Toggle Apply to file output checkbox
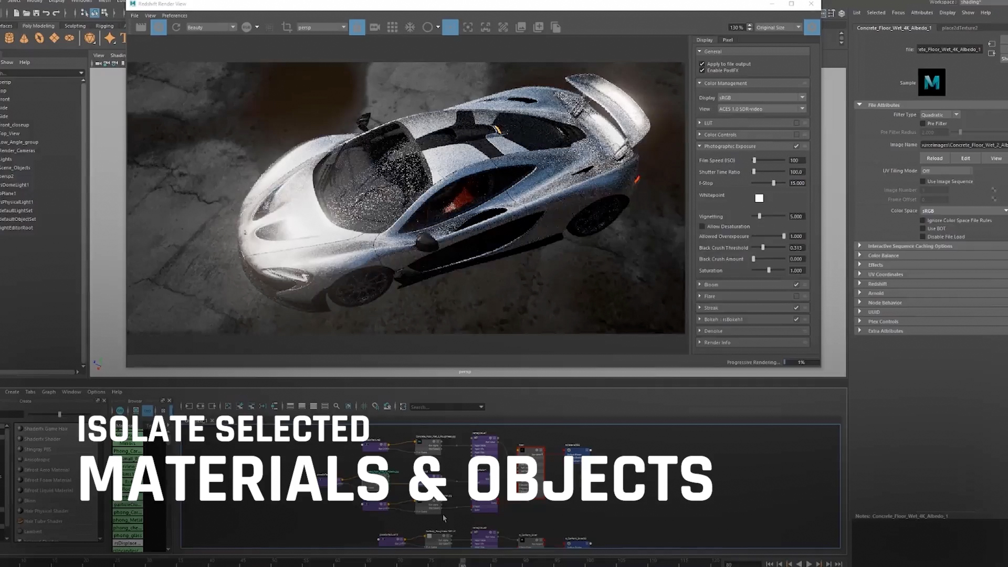 pyautogui.click(x=702, y=64)
